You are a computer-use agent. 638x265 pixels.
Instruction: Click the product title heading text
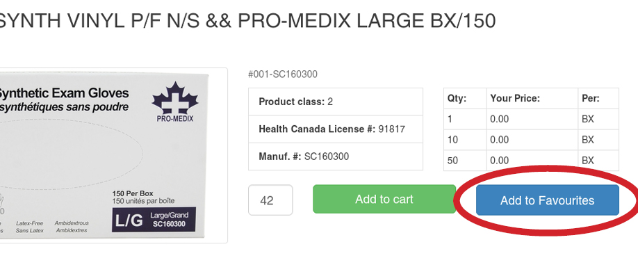[247, 21]
